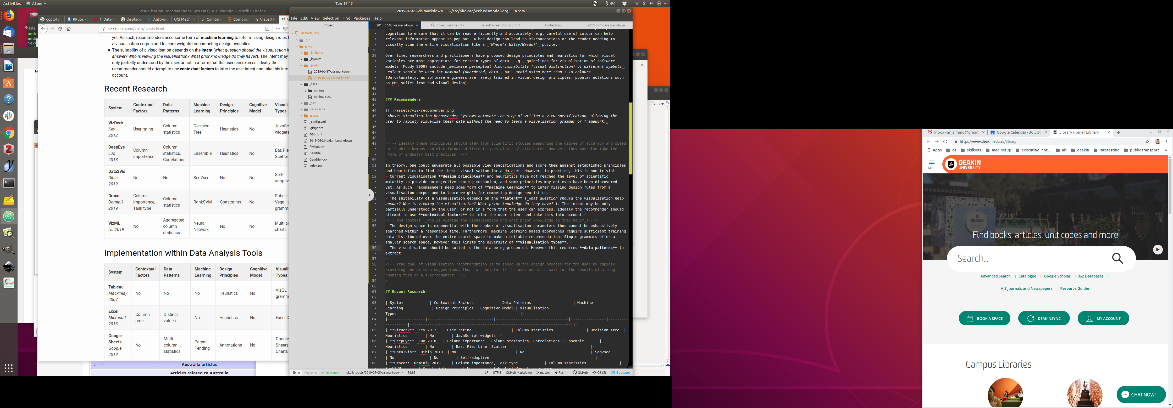The height and width of the screenshot is (408, 1173).
Task: Open the Packages menu in Atom
Action: pos(362,18)
